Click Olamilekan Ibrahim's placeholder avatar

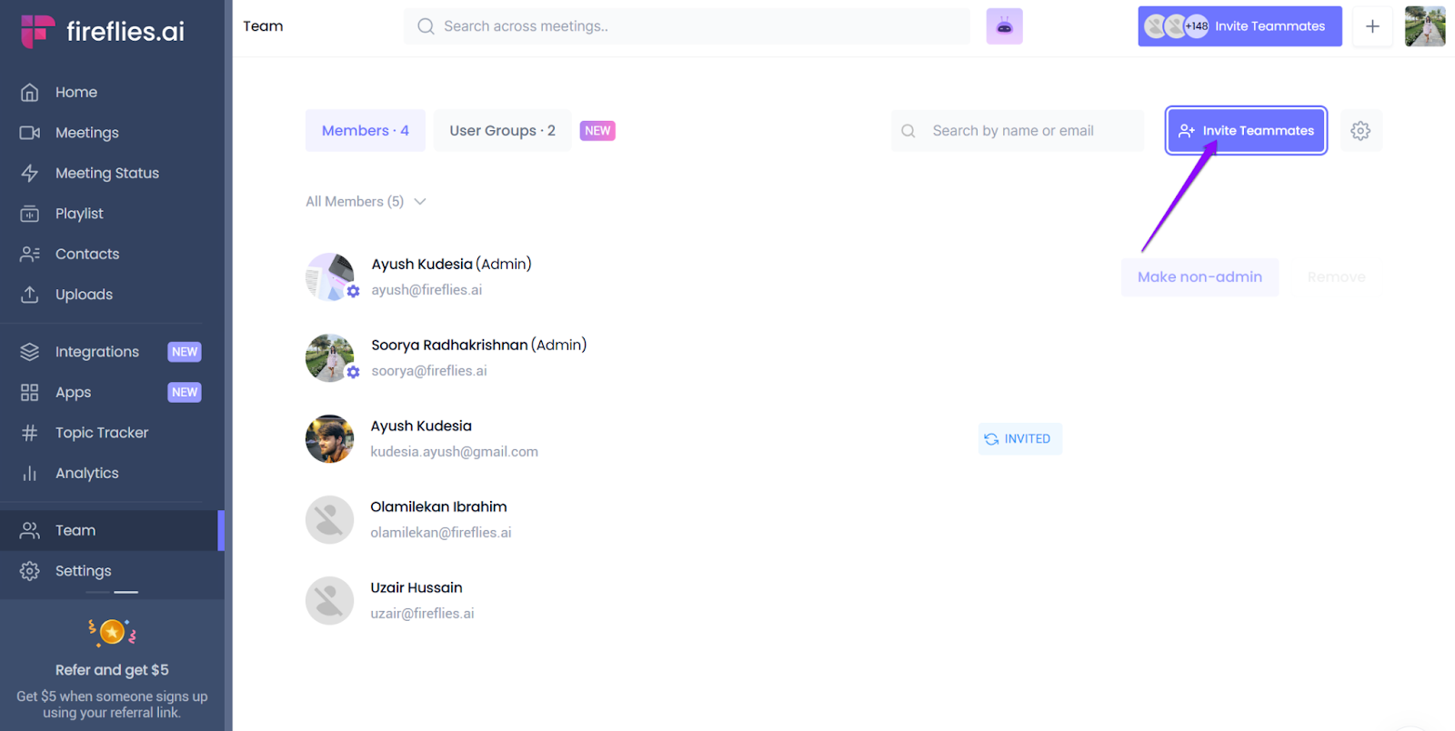(x=330, y=520)
